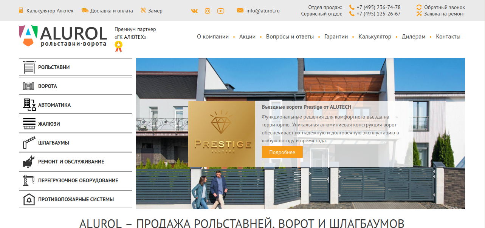The image size is (485, 228).
Task: Click the VK social network icon
Action: coord(194,11)
